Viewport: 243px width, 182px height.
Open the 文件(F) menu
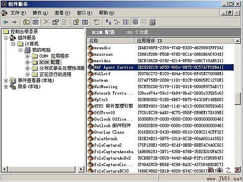pos(18,13)
